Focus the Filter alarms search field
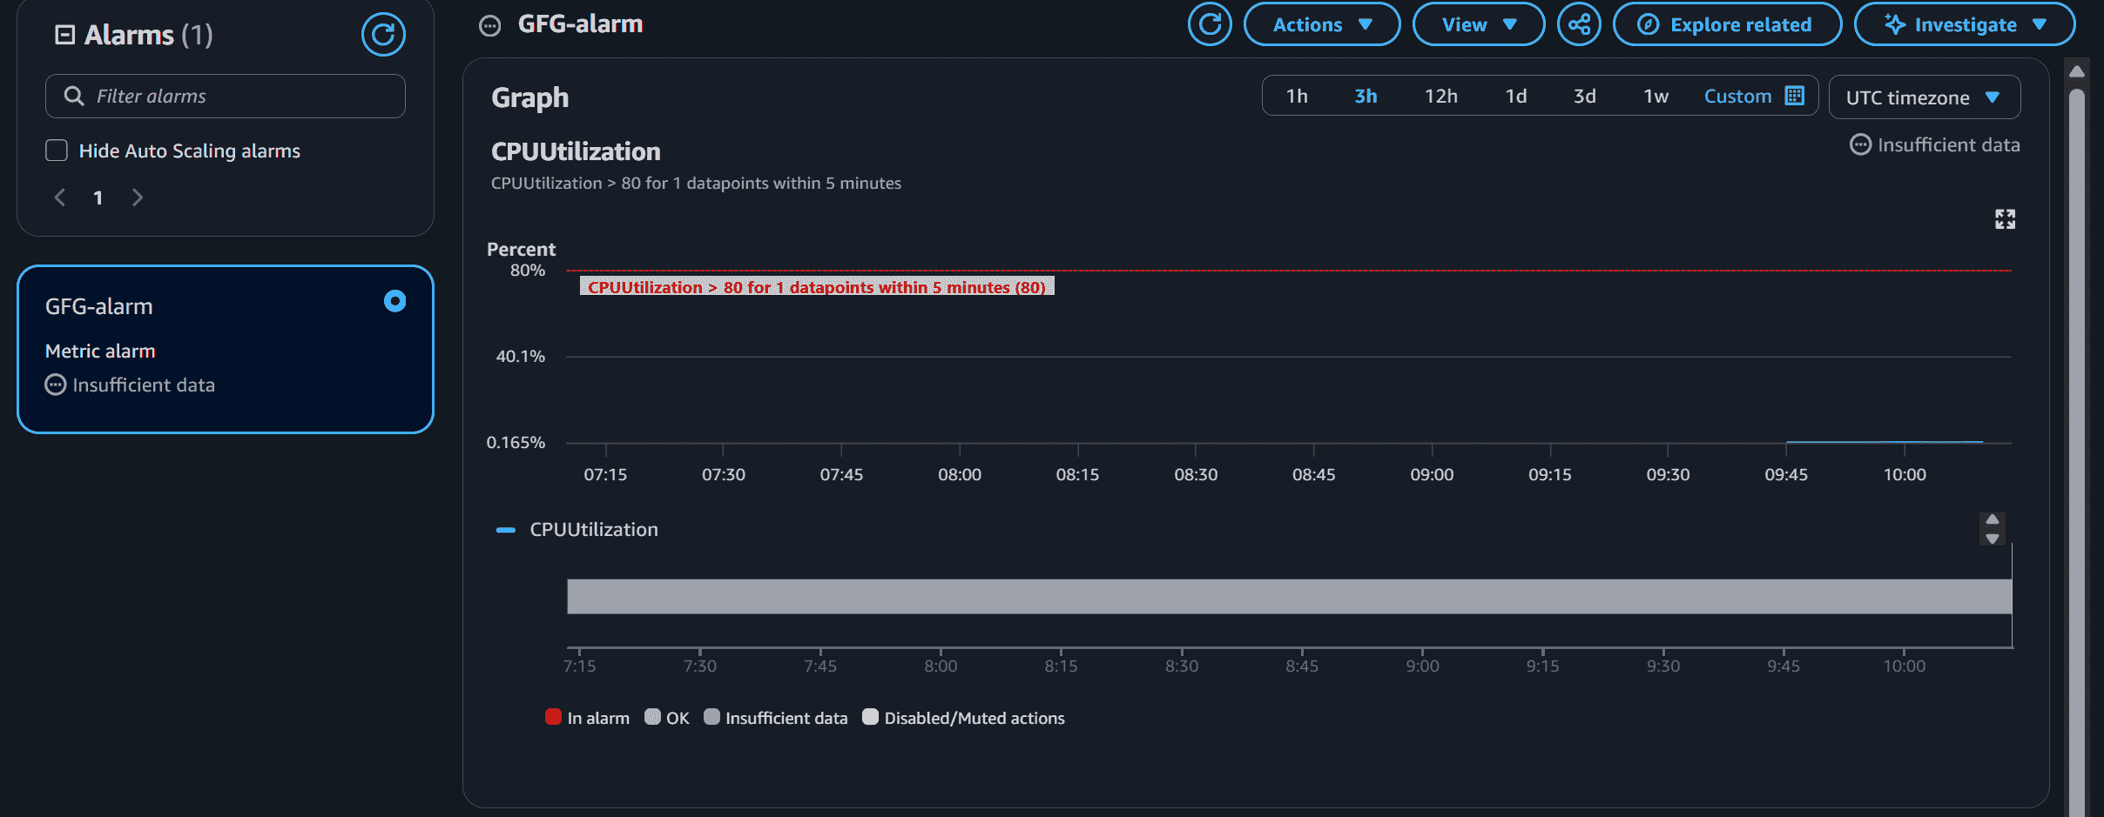2104x817 pixels. click(226, 96)
